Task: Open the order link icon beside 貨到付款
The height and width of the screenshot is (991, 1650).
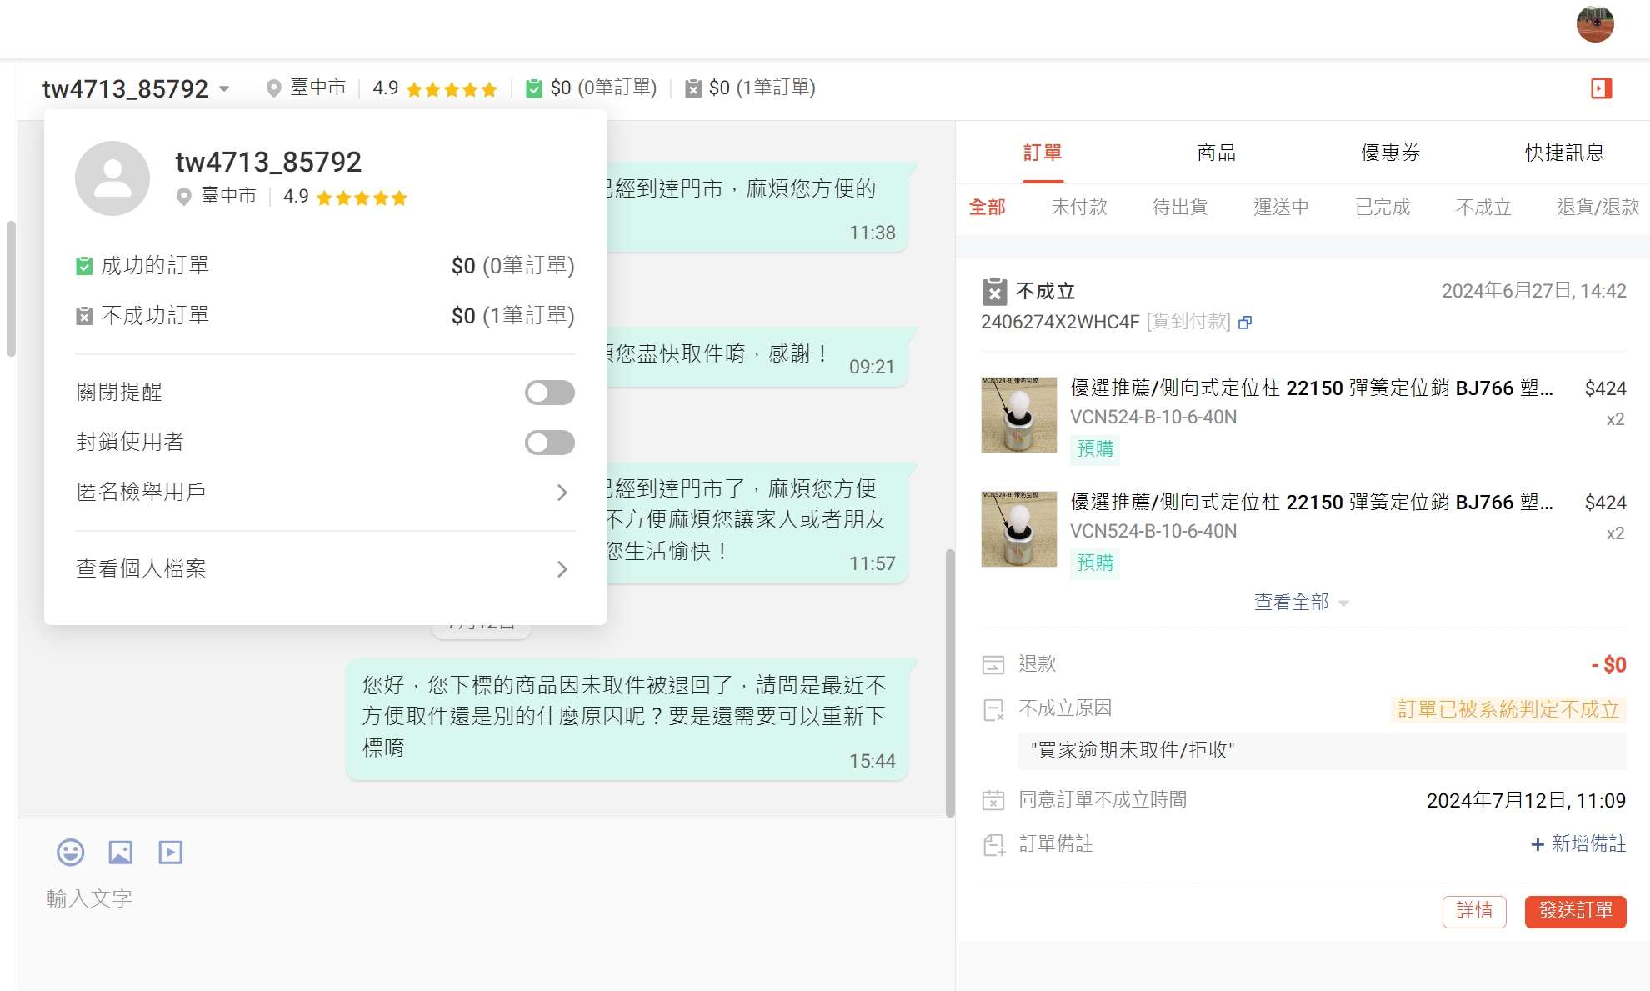Action: pyautogui.click(x=1245, y=323)
